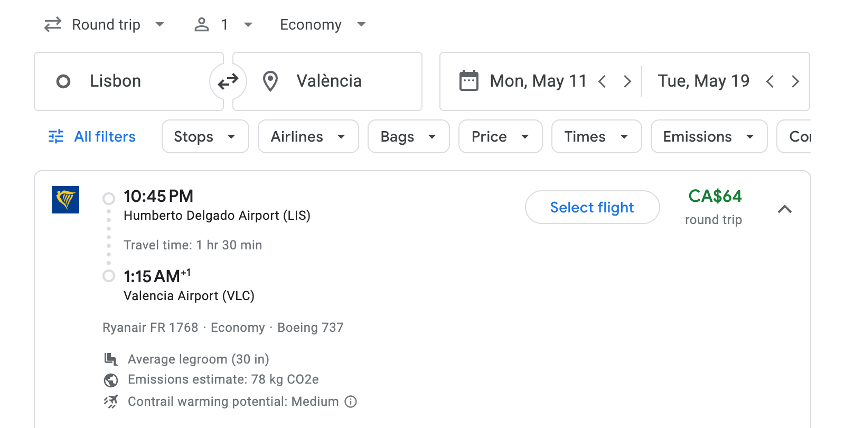Open the Round trip selector
The width and height of the screenshot is (845, 428).
(x=105, y=24)
